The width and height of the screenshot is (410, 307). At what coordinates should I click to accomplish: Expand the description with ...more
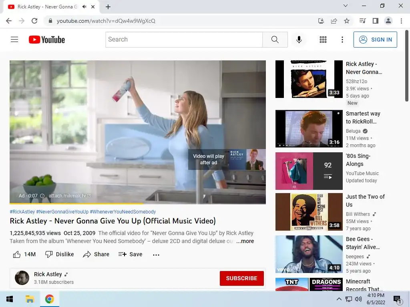pos(245,241)
